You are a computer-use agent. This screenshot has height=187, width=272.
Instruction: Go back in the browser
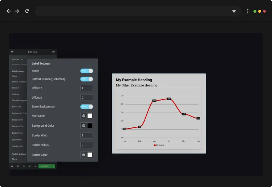9,11
